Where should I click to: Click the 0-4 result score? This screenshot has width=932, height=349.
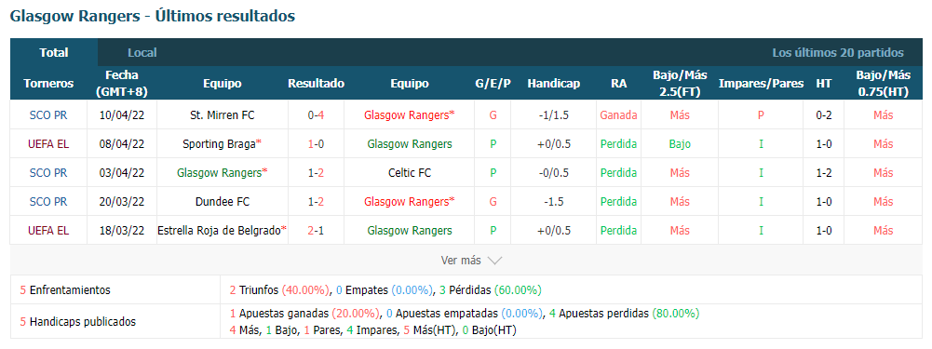point(316,115)
